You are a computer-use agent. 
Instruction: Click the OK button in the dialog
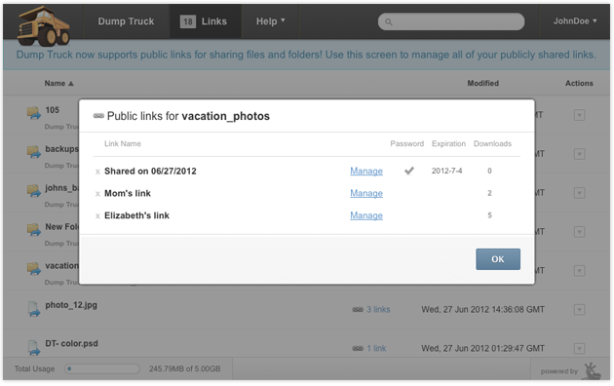click(498, 259)
